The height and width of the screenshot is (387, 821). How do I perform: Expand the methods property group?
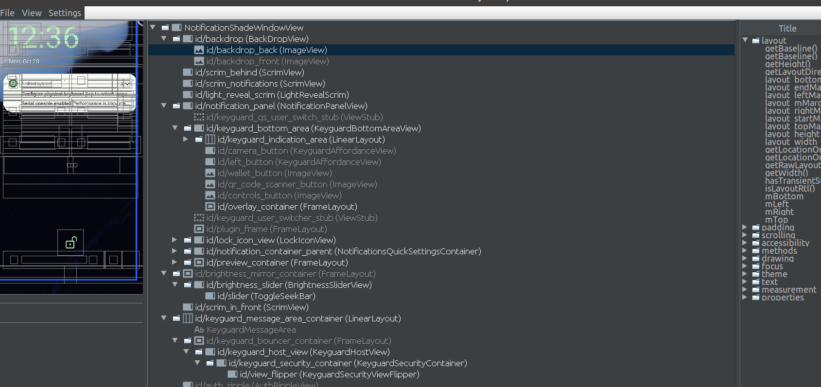(745, 250)
